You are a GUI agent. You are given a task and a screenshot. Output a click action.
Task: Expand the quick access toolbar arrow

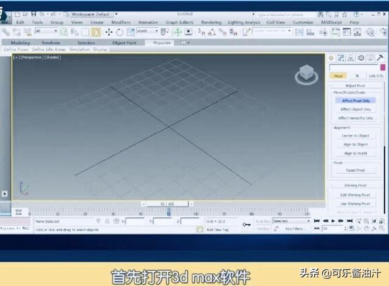click(x=116, y=14)
